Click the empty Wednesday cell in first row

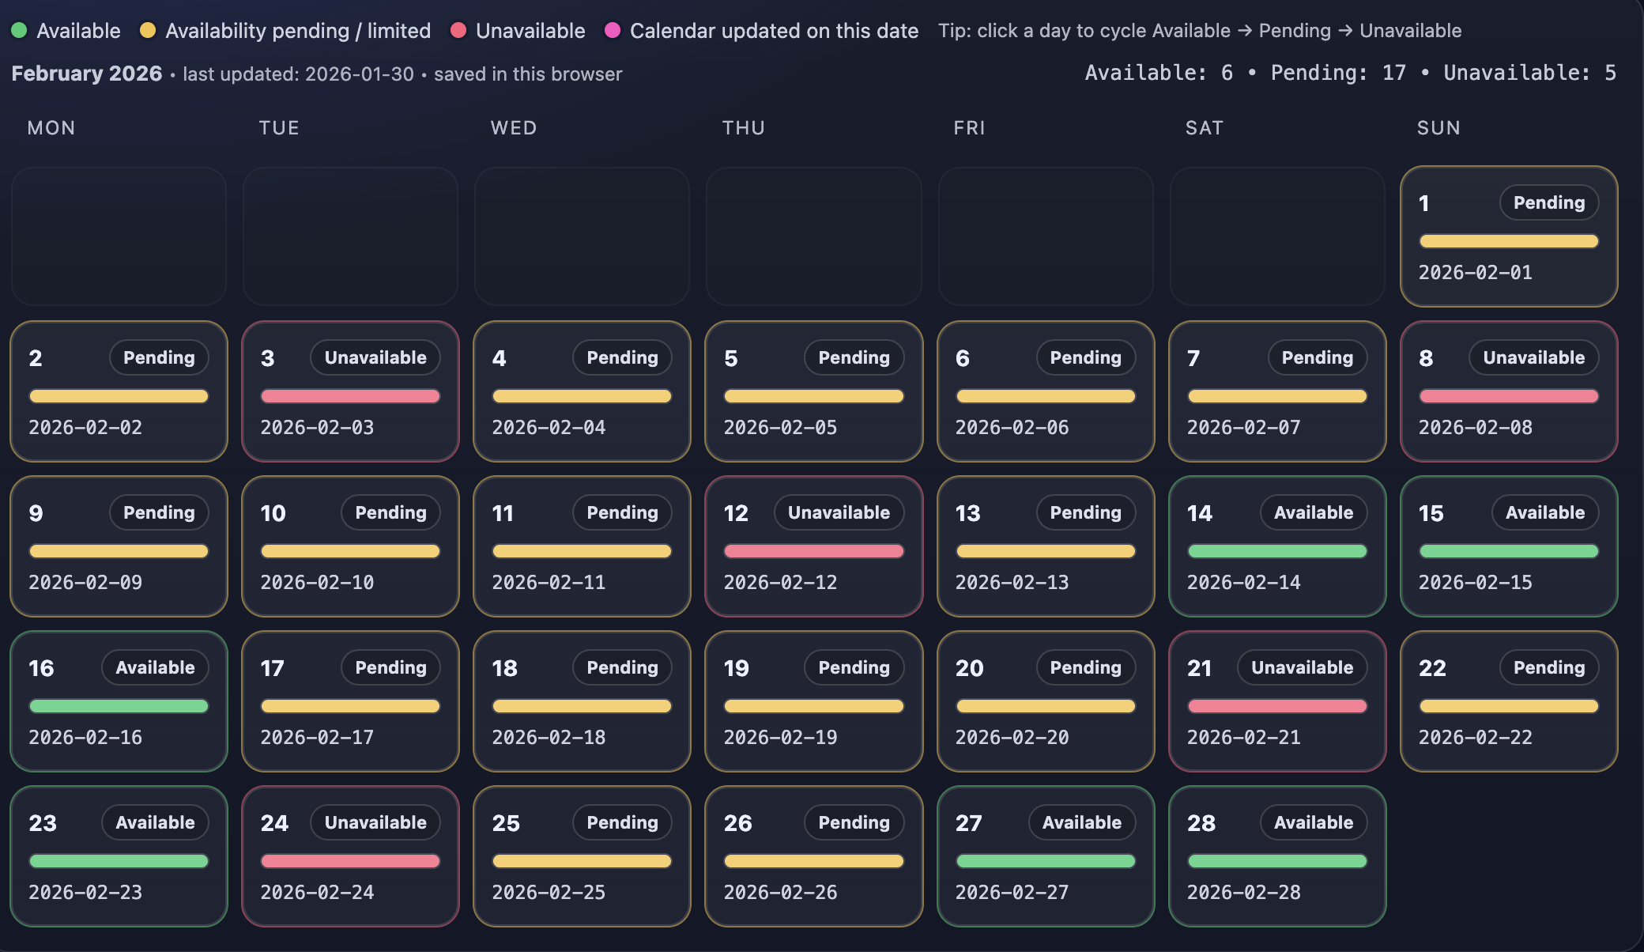pos(582,236)
